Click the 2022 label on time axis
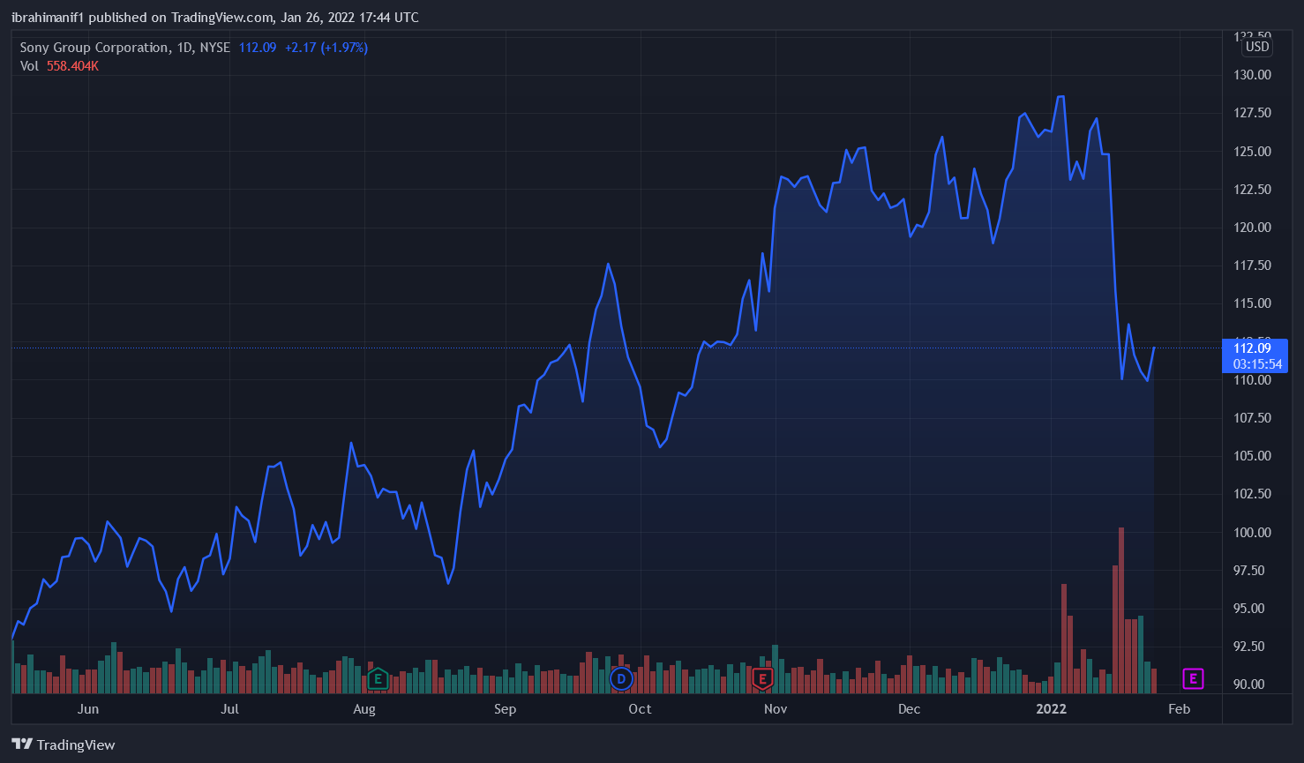Viewport: 1304px width, 763px height. tap(1051, 709)
